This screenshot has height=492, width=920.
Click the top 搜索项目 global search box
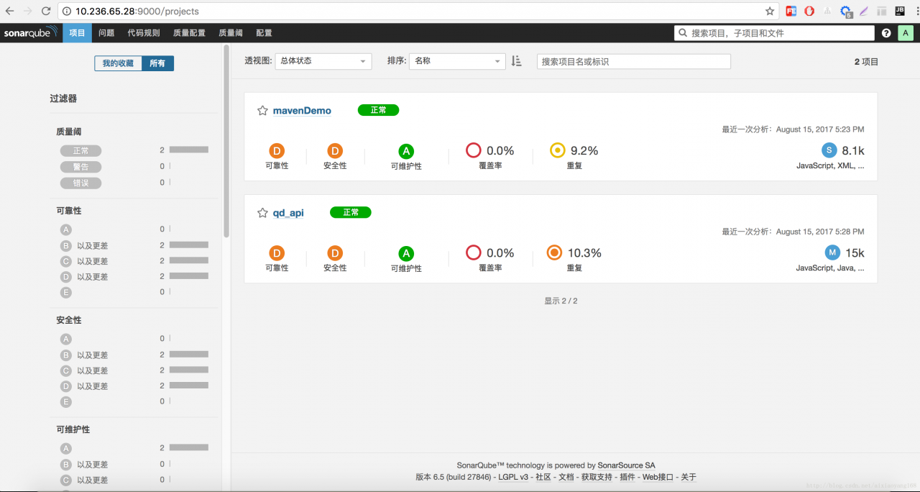(774, 33)
